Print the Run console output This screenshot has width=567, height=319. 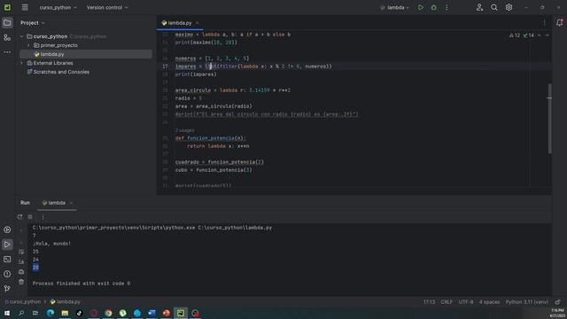click(x=21, y=272)
